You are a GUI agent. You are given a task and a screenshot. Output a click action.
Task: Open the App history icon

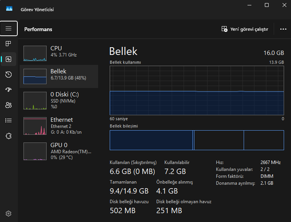[8, 75]
